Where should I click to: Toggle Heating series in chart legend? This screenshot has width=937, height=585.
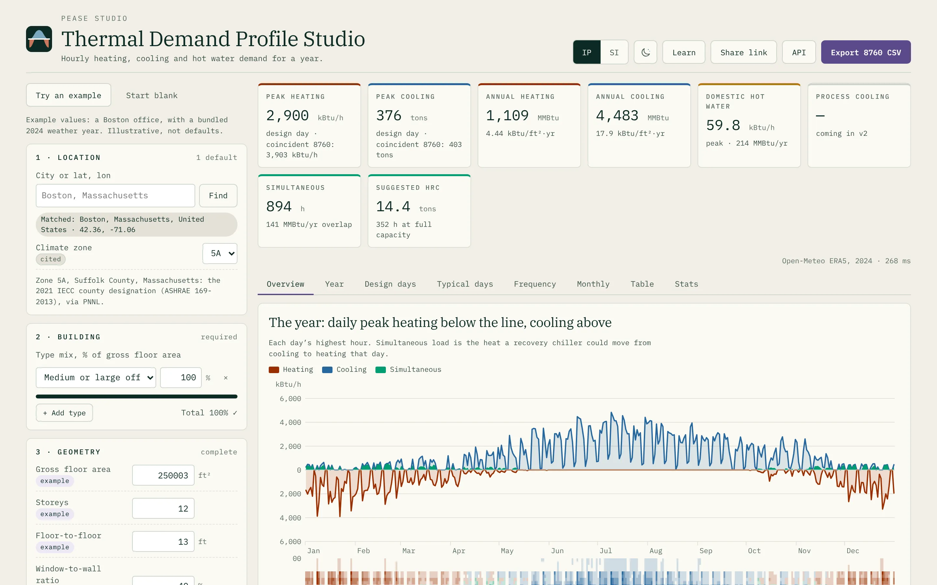pyautogui.click(x=291, y=370)
